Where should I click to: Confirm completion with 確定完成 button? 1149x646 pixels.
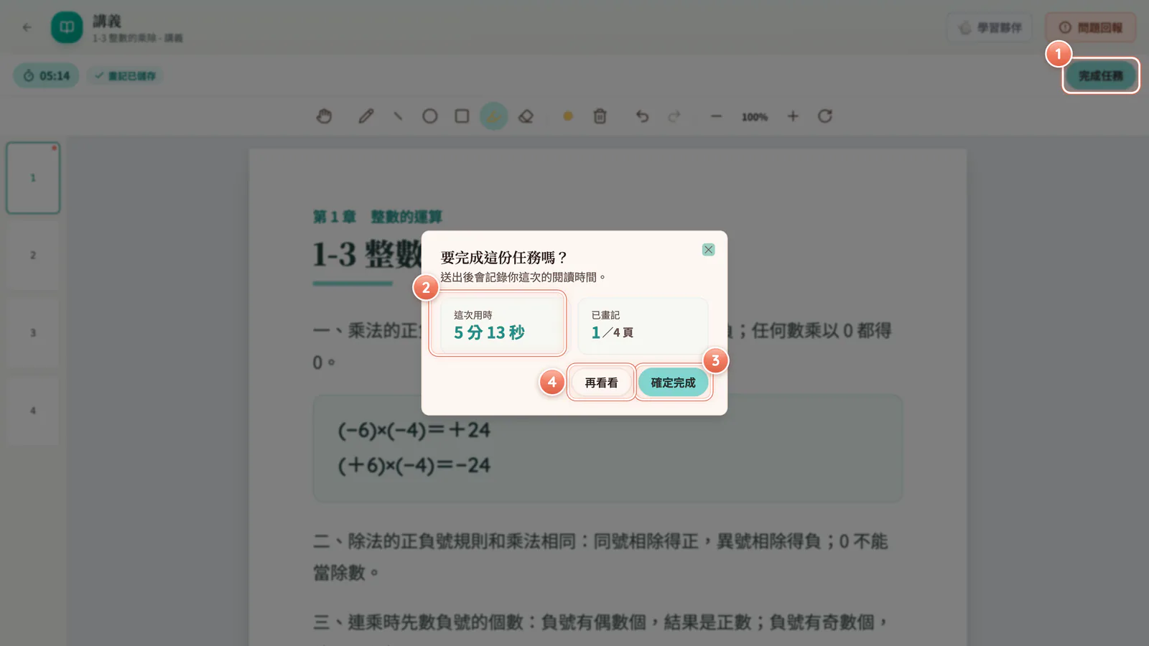[673, 383]
